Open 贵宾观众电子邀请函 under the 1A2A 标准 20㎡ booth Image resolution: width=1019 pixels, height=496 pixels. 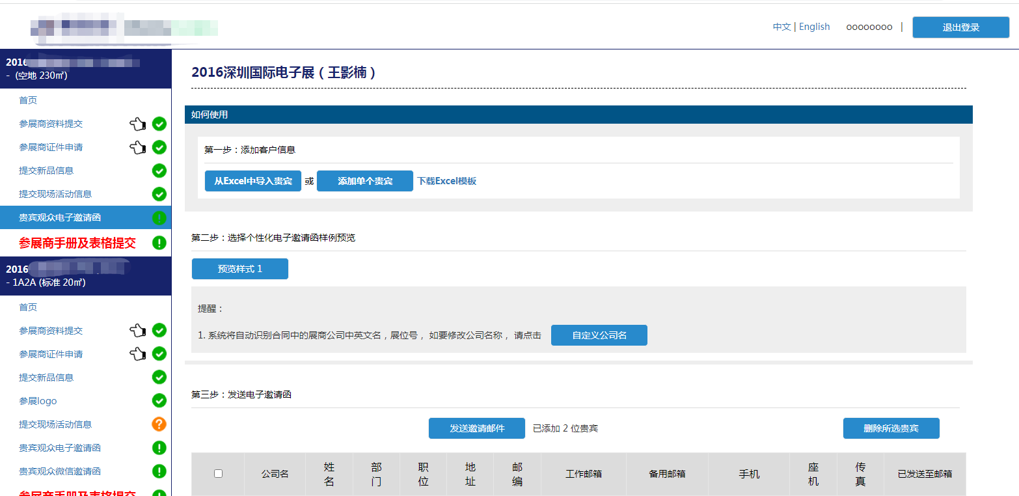(x=60, y=448)
